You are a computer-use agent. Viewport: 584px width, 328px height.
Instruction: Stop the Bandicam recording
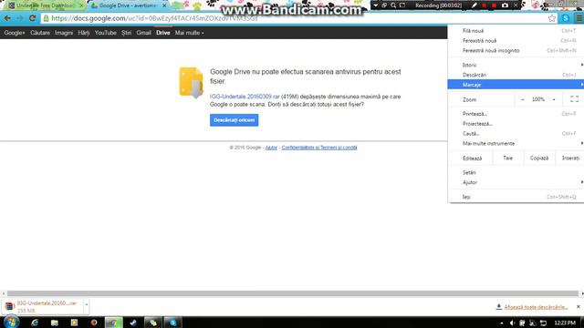495,5
